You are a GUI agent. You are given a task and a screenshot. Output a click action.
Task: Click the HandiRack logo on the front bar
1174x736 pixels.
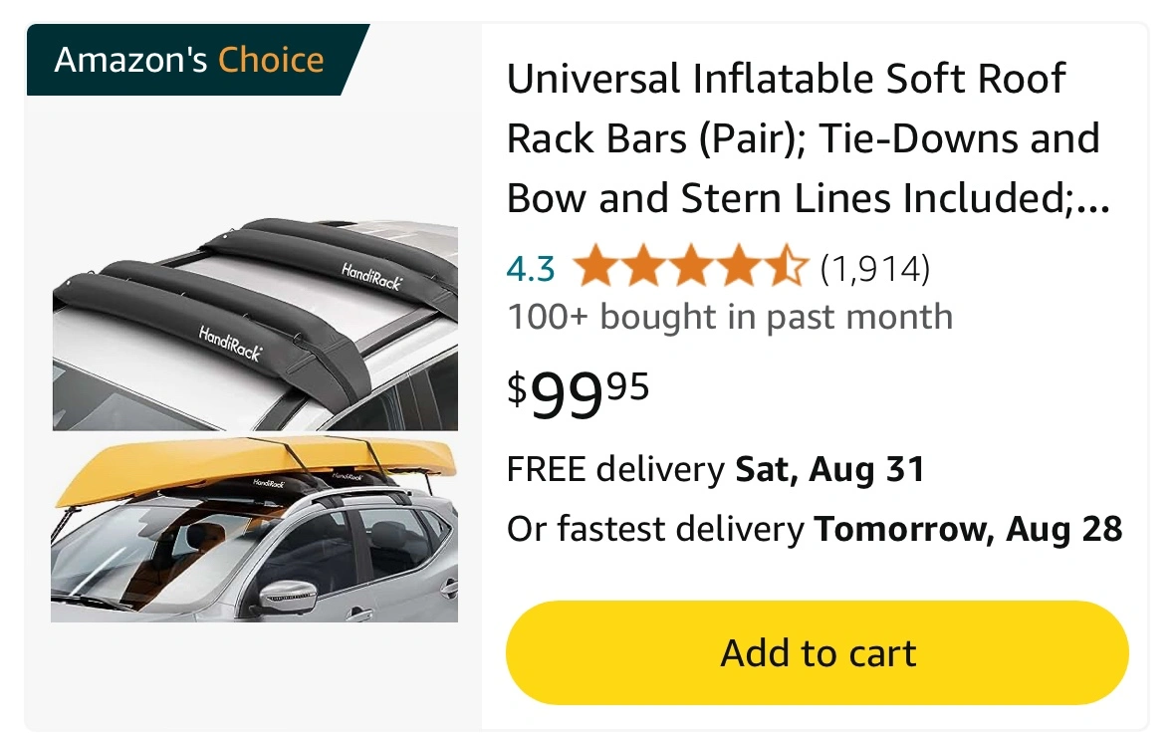tap(230, 343)
